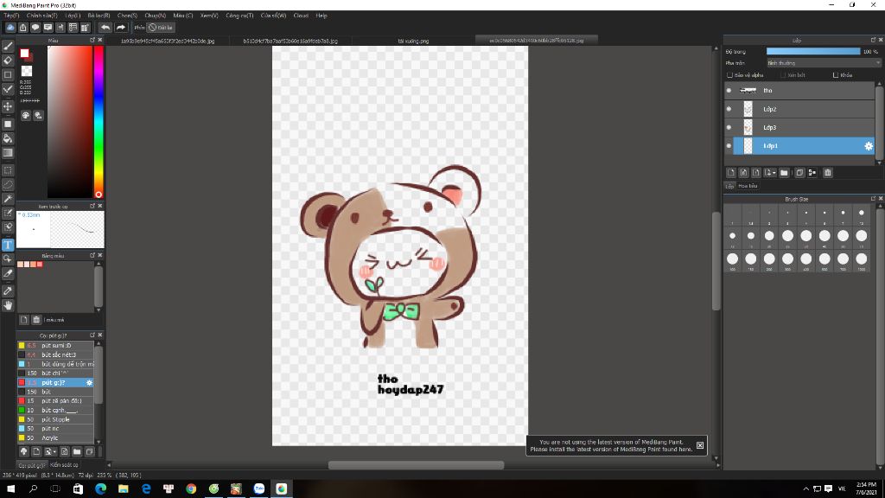Adjust the Độ trong opacity slider
This screenshot has width=885, height=498.
[812, 51]
